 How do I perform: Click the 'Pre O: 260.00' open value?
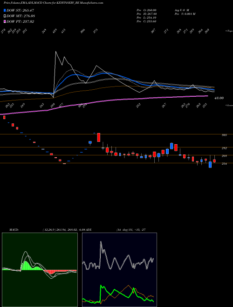tap(146, 10)
